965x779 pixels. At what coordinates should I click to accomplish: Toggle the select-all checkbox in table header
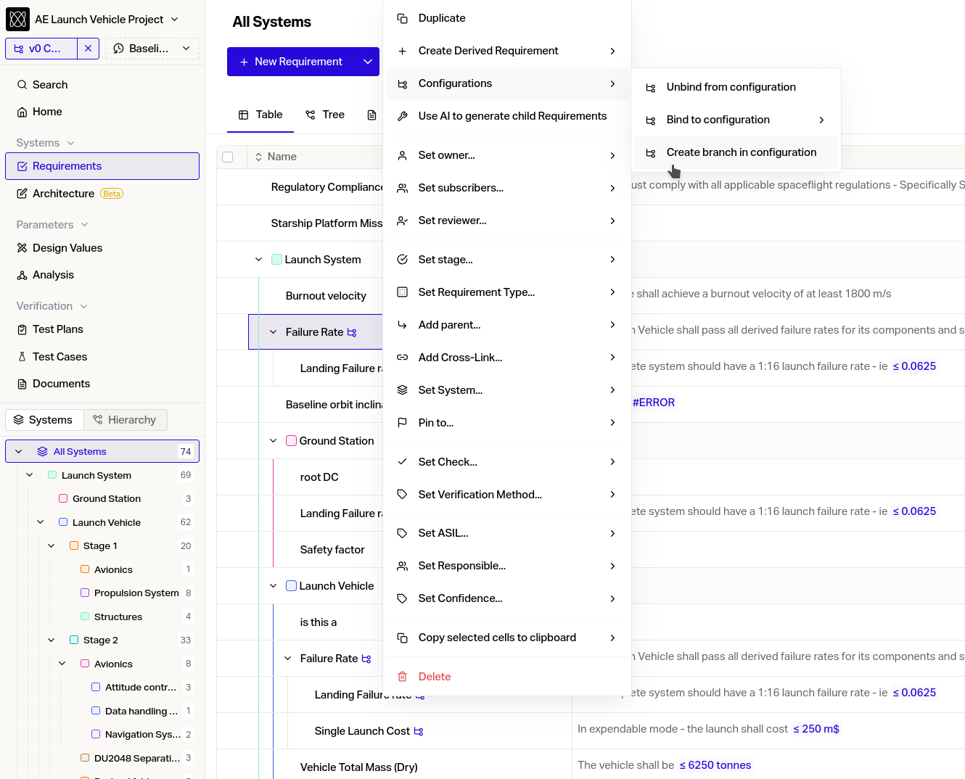point(228,157)
